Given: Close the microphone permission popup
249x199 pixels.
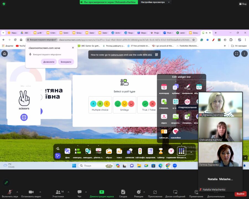Looking at the screenshot, I should pos(73,48).
